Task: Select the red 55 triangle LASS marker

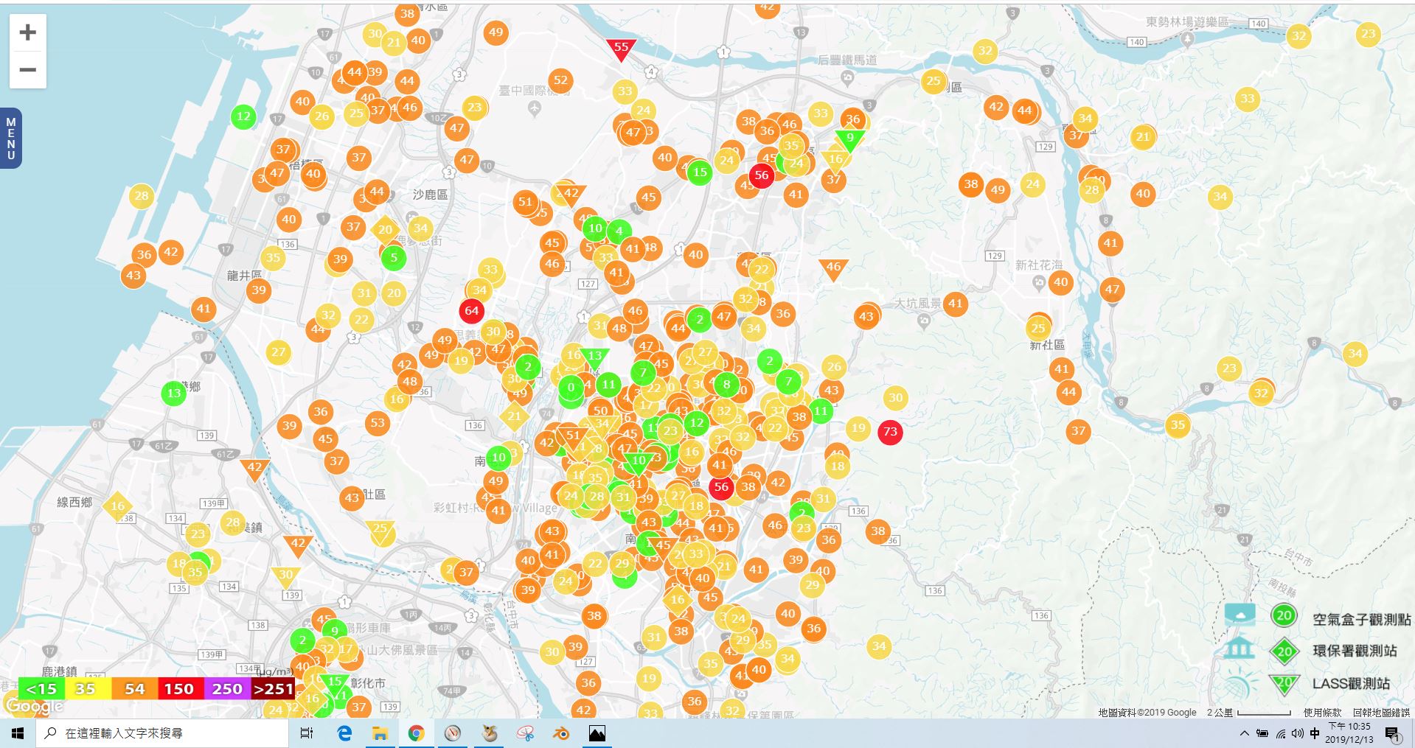Action: pos(621,49)
